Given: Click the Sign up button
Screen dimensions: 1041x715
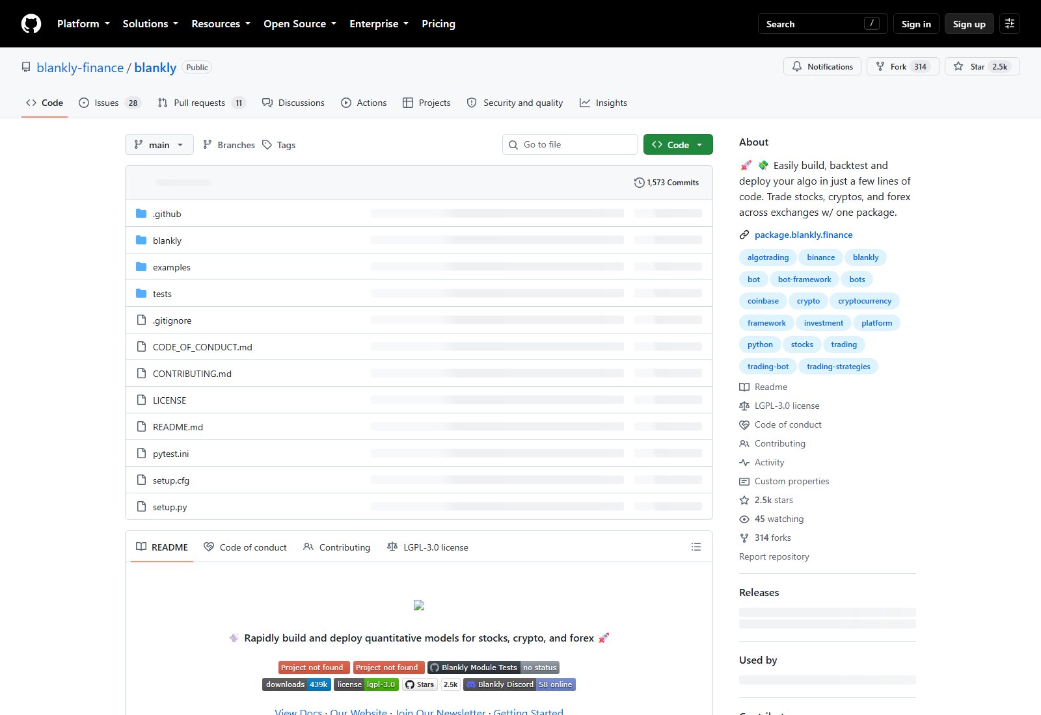Looking at the screenshot, I should click(969, 24).
